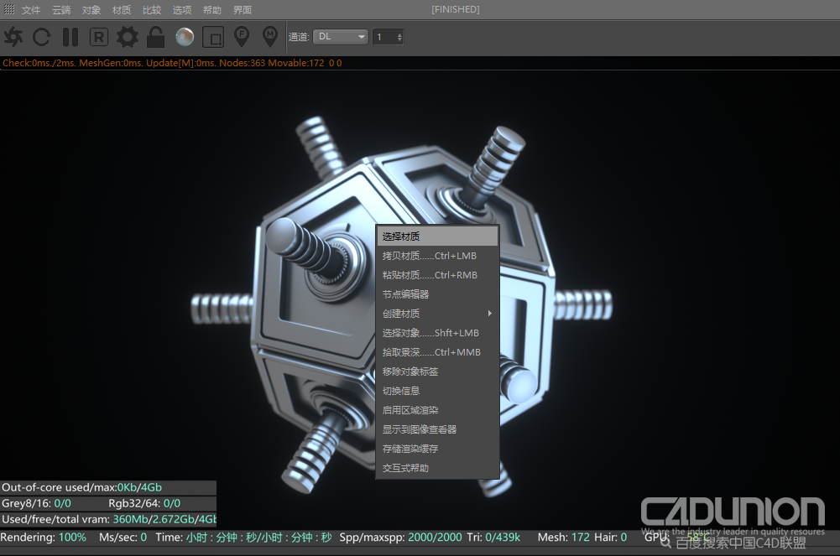840x556 pixels.
Task: Expand the 创建材质 submenu
Action: (437, 314)
